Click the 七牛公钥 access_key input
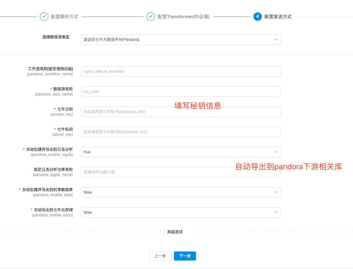The height and width of the screenshot is (269, 353). pos(181,112)
